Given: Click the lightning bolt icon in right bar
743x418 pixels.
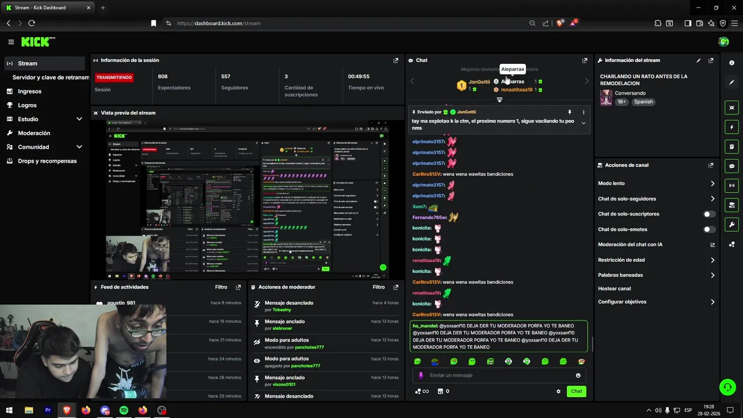Looking at the screenshot, I should [x=731, y=127].
